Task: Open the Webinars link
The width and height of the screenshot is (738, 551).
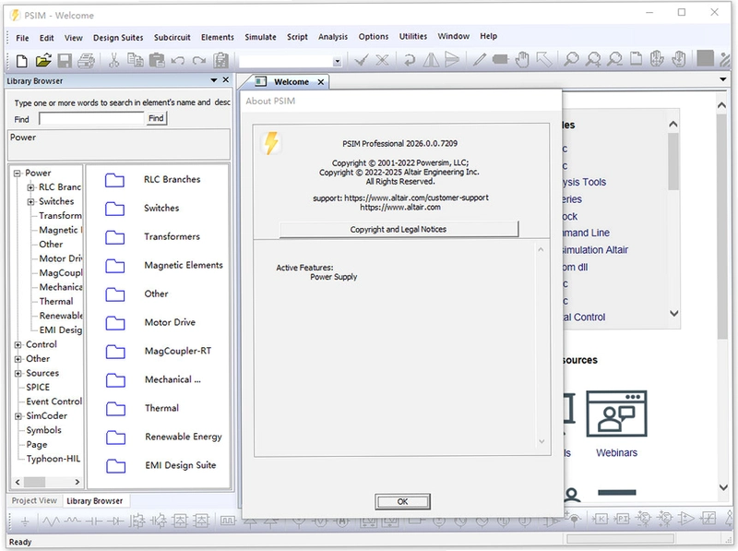Action: (616, 452)
